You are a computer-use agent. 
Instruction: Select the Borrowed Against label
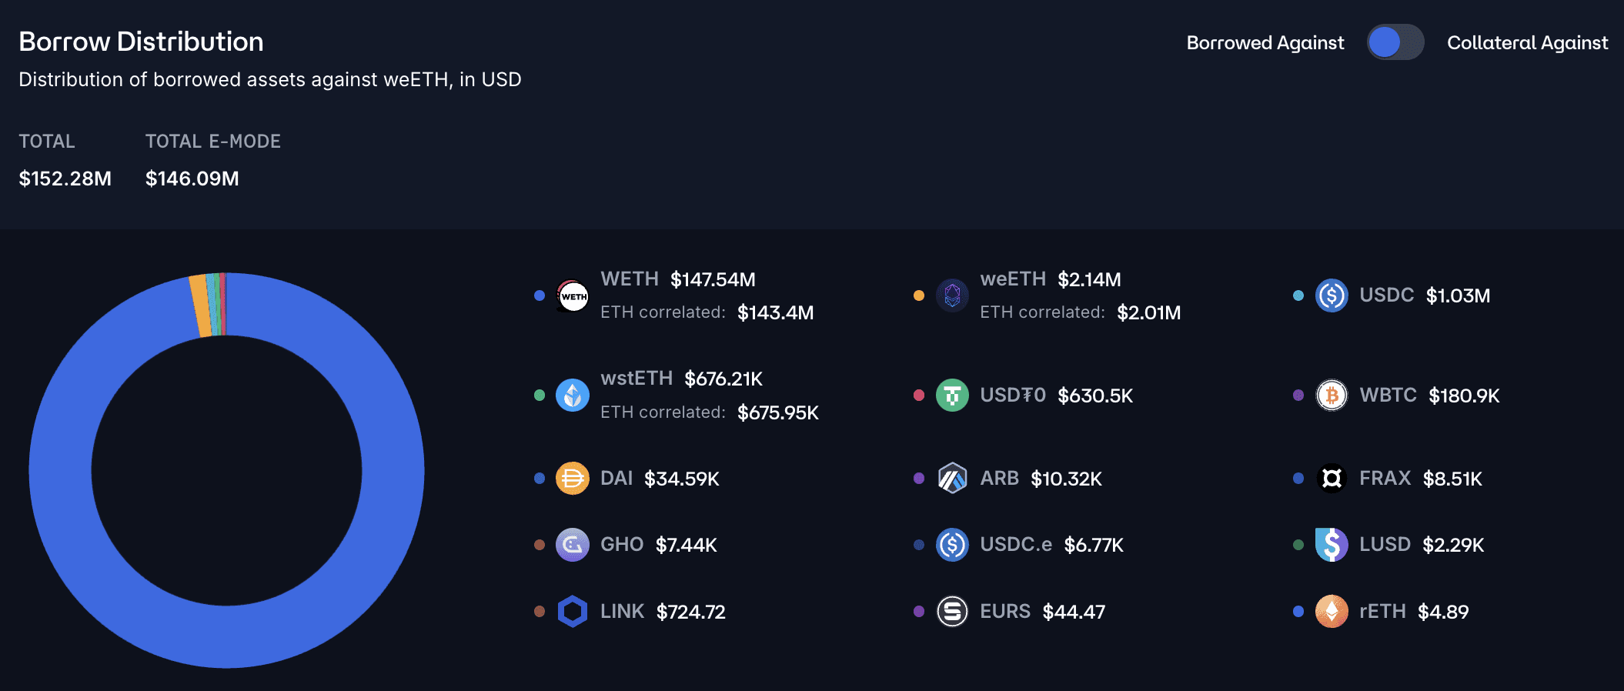pyautogui.click(x=1265, y=43)
